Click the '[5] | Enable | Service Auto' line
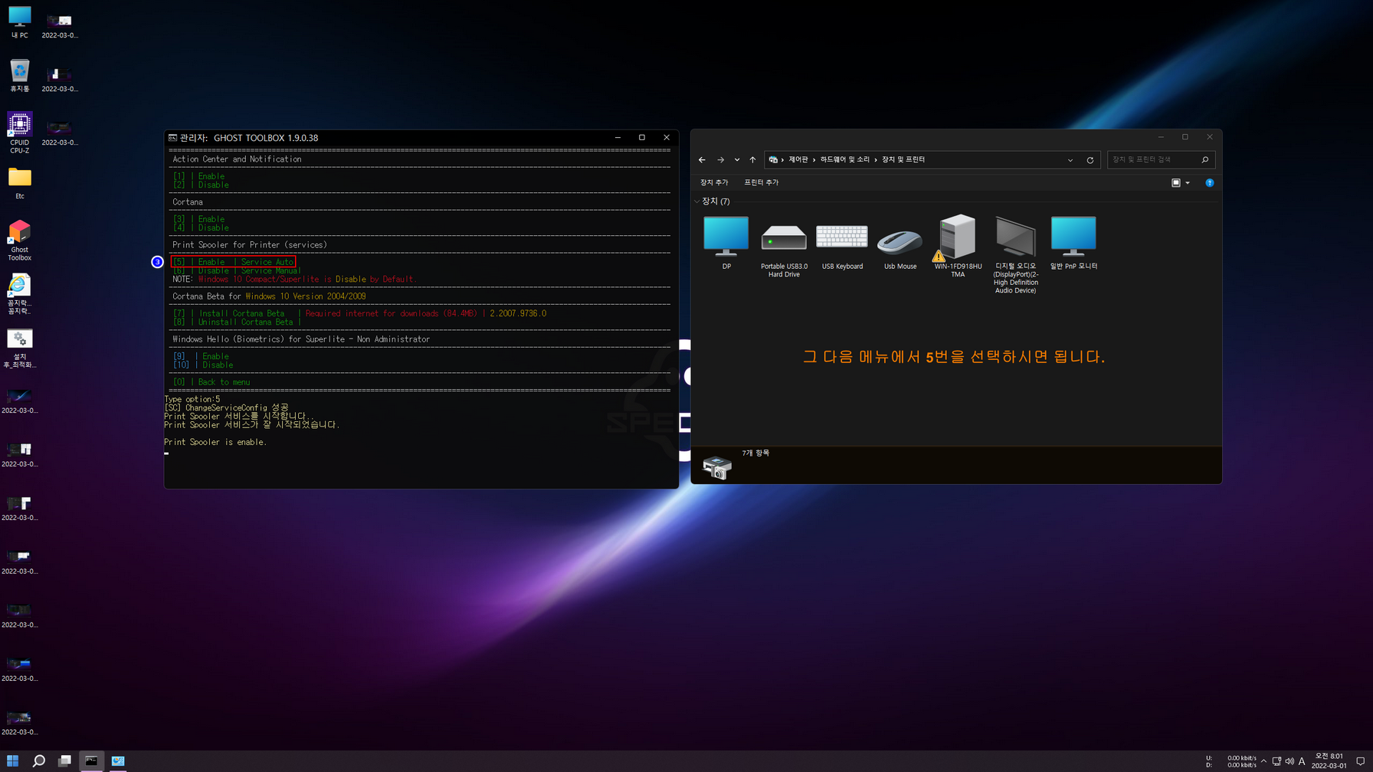Image resolution: width=1373 pixels, height=772 pixels. point(233,262)
